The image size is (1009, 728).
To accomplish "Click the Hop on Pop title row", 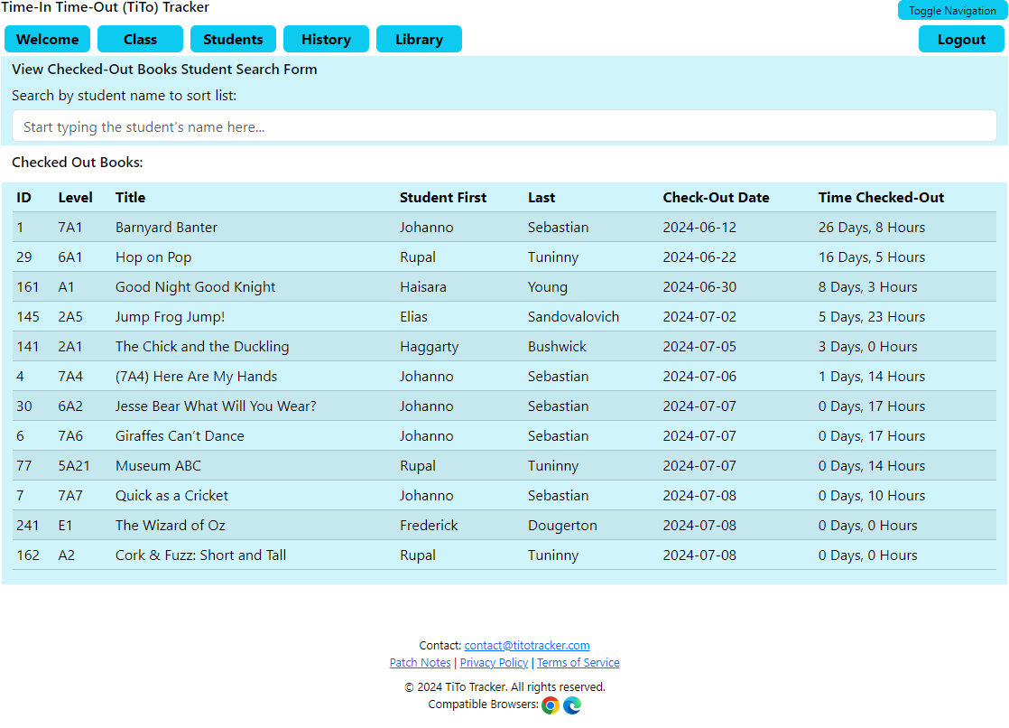I will (x=153, y=257).
